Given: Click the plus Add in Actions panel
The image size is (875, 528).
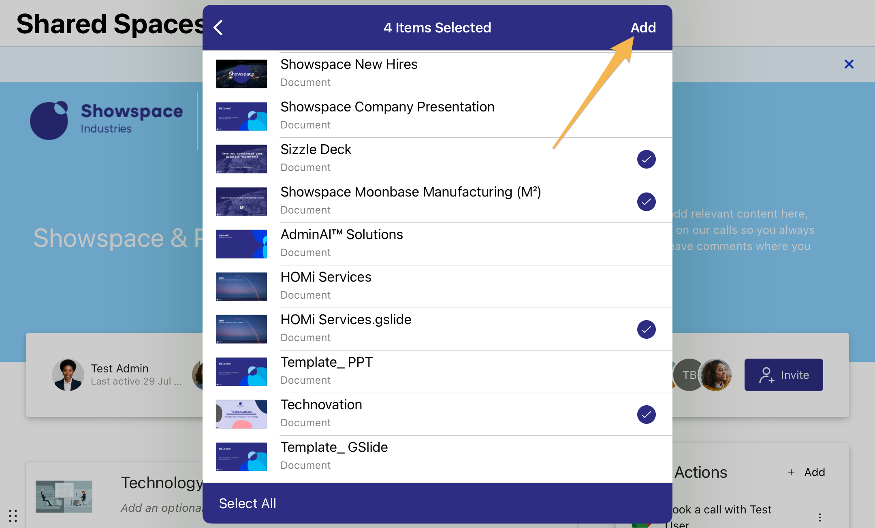Looking at the screenshot, I should 807,472.
